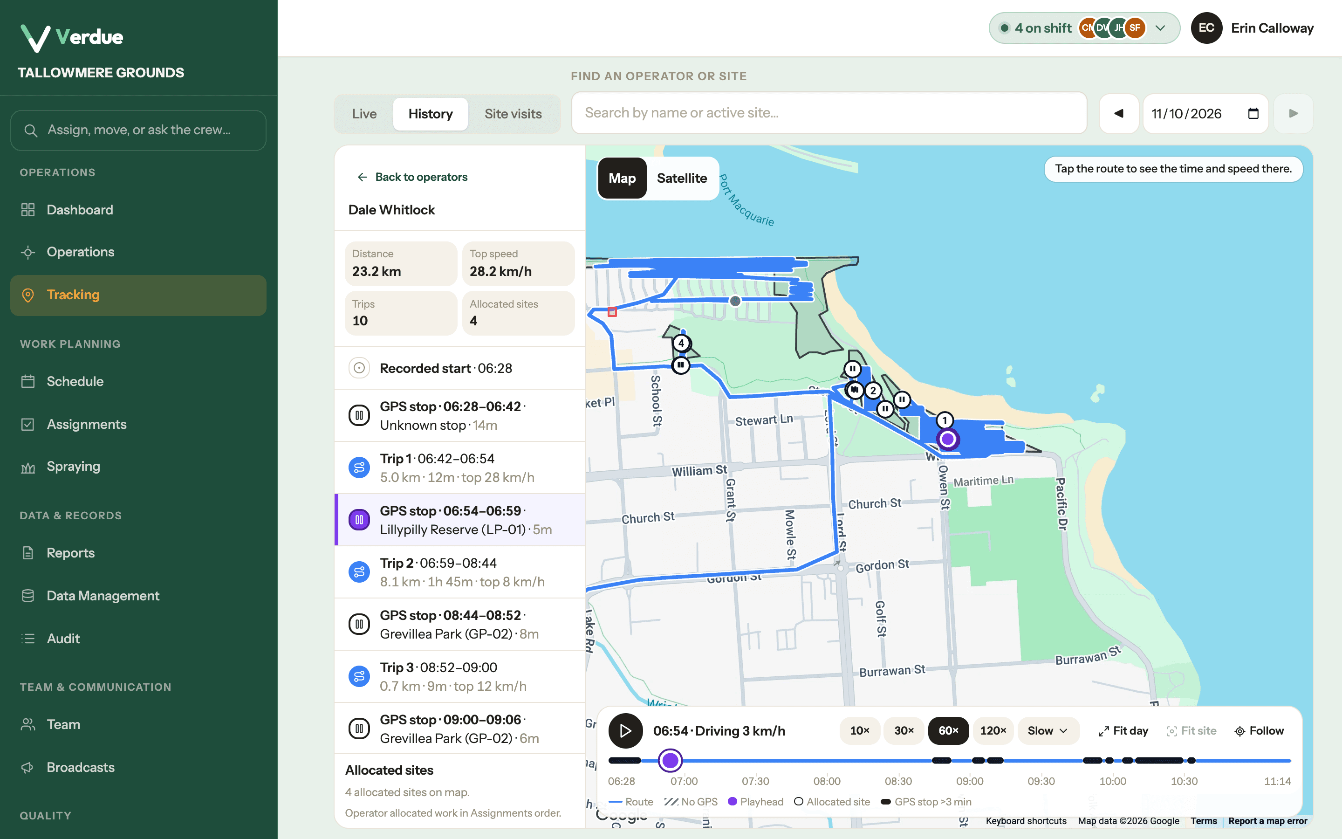Viewport: 1342px width, 839px height.
Task: Click the play button on route playback
Action: click(x=625, y=731)
